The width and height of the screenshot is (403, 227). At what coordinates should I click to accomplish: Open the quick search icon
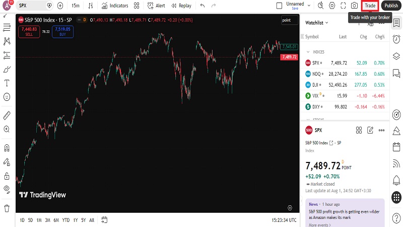point(320,6)
